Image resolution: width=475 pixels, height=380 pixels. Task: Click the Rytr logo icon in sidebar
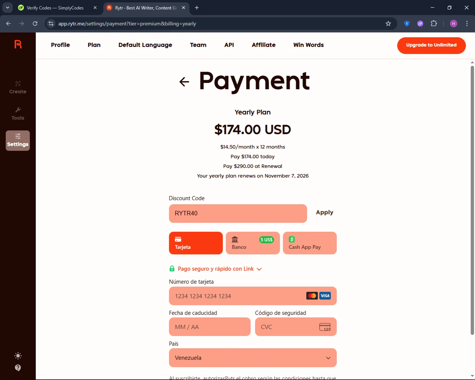point(18,44)
